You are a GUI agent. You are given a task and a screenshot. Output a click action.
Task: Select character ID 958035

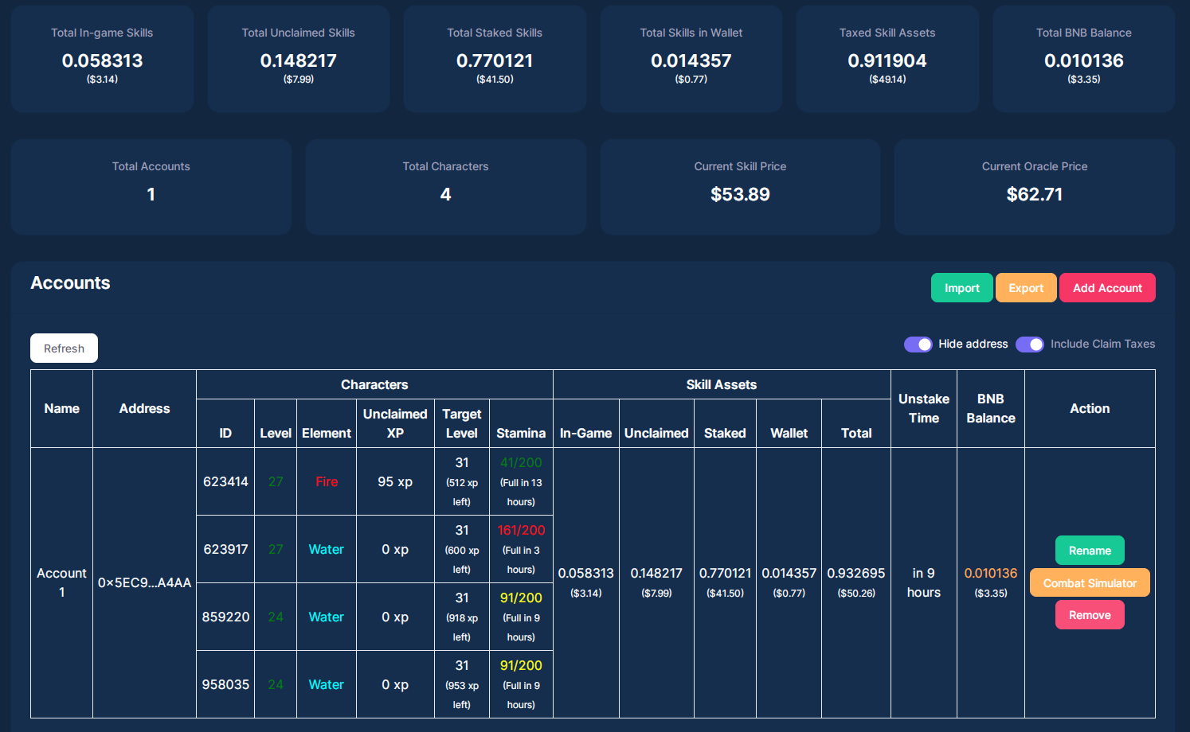click(225, 684)
